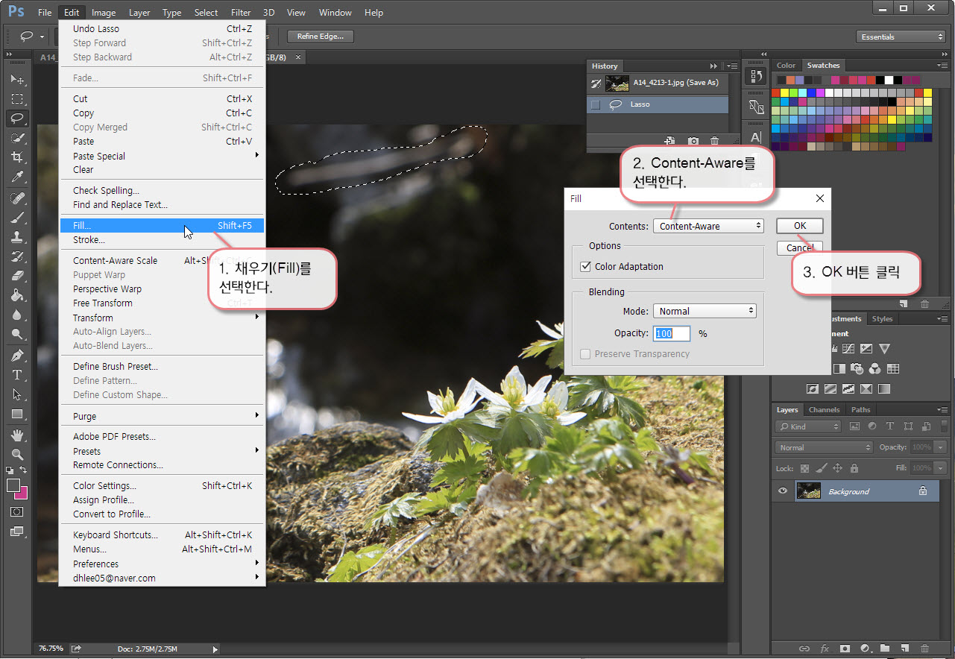Select the Eraser tool
Screen dimensions: 955x659
(17, 276)
